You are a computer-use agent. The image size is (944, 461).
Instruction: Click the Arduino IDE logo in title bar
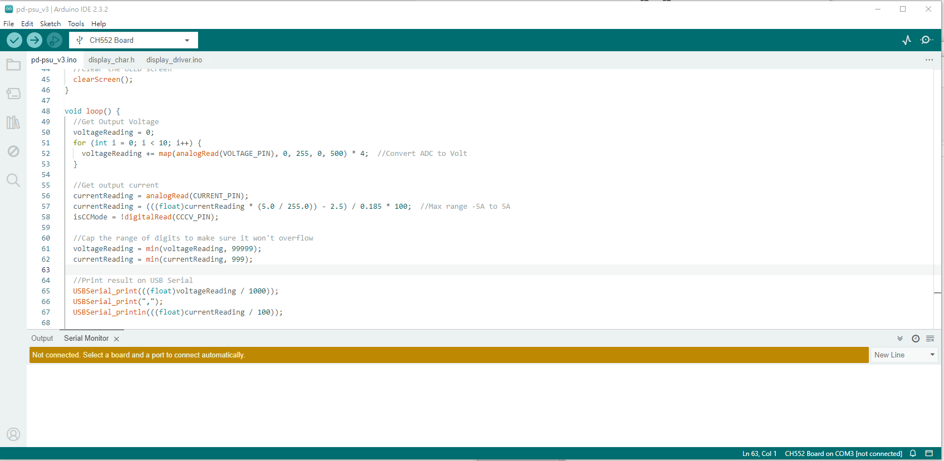tap(9, 9)
